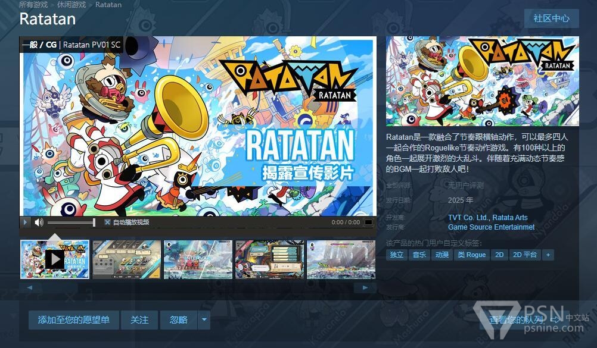Click the 关注 follow button
Viewport: 597px width, 348px height.
point(139,320)
